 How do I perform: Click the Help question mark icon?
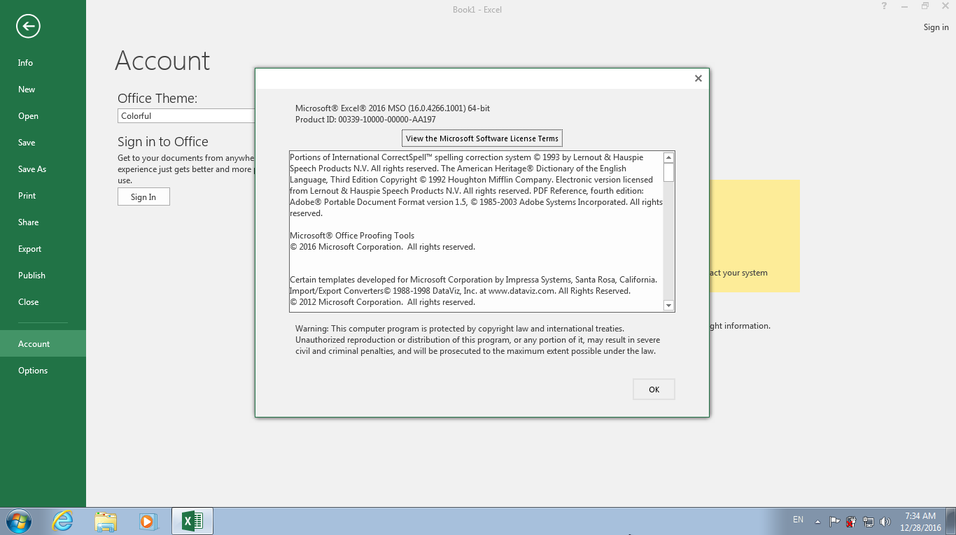click(885, 6)
